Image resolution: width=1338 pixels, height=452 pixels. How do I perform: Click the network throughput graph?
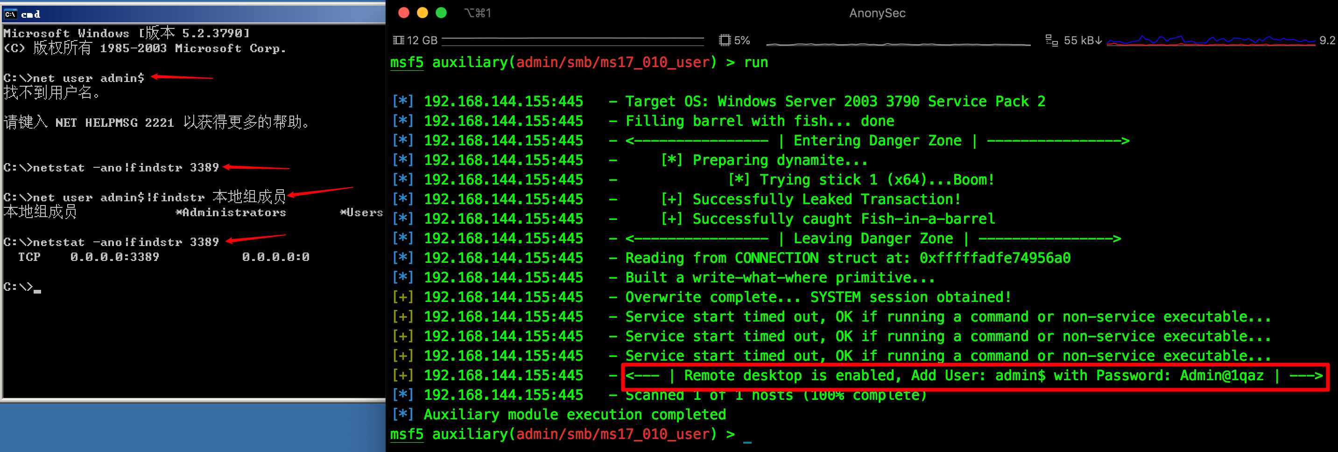point(1211,41)
